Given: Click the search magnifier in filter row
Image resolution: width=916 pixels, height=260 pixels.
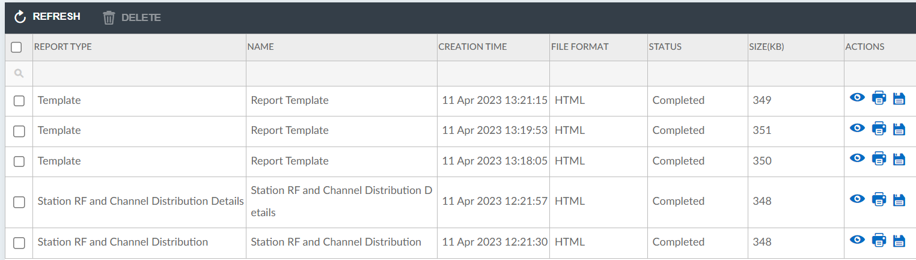Looking at the screenshot, I should (x=19, y=73).
